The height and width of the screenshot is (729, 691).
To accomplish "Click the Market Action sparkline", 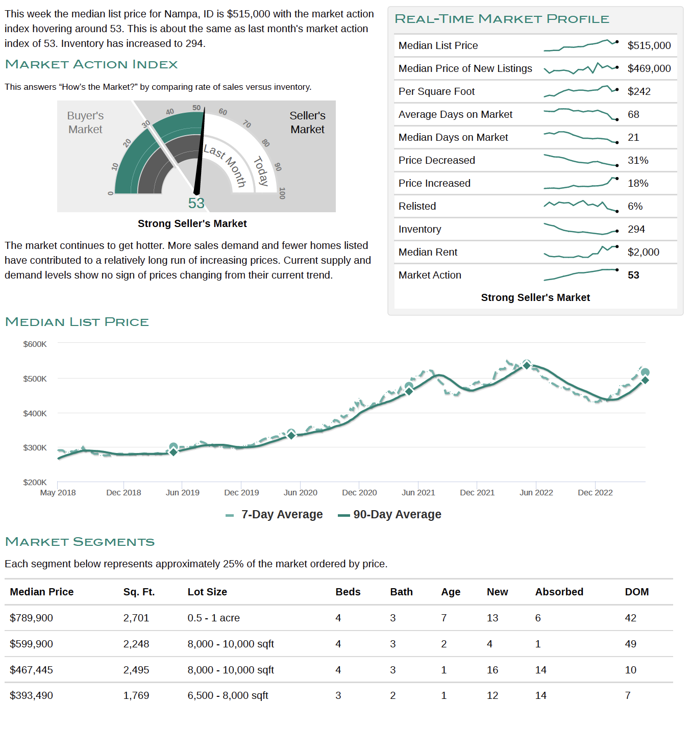I will coord(581,274).
